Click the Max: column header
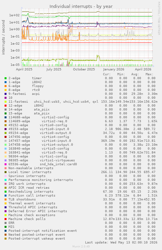This screenshot has height=250, width=162. tap(149, 74)
